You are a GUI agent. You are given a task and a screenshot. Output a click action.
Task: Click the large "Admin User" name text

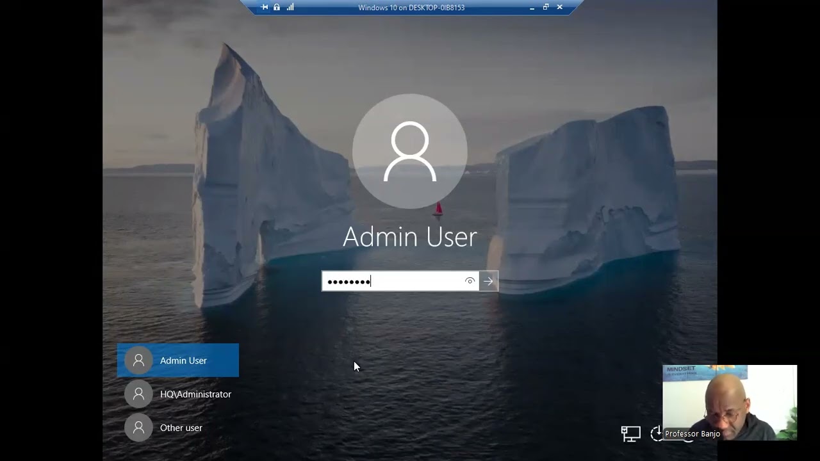point(410,237)
